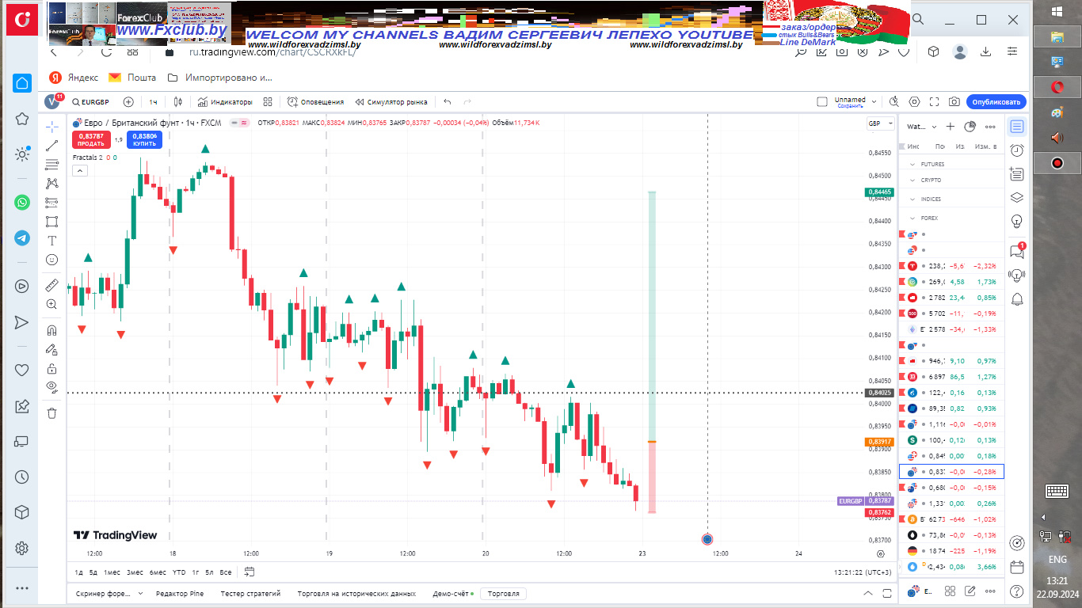Click the go-to-date calendar icon
This screenshot has width=1082, height=608.
pos(250,572)
